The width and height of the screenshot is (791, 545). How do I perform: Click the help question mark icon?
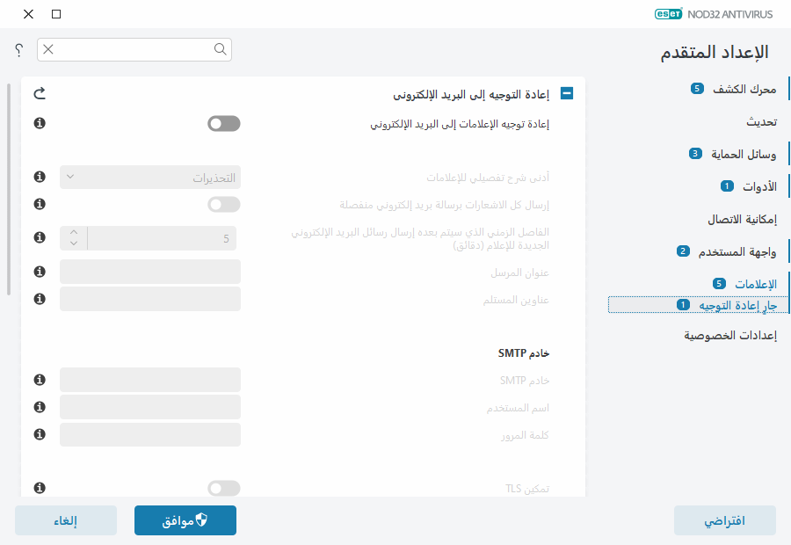tap(18, 50)
